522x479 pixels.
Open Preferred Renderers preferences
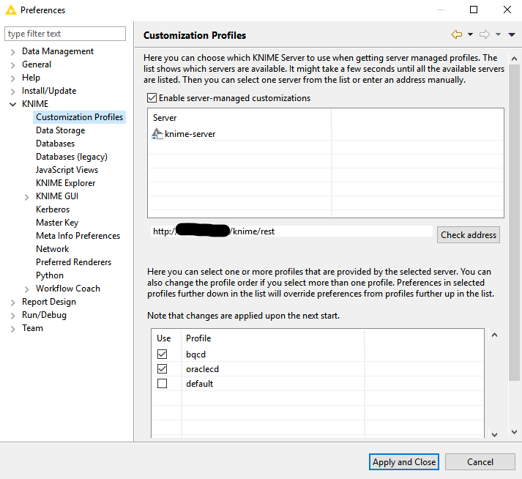(x=73, y=262)
